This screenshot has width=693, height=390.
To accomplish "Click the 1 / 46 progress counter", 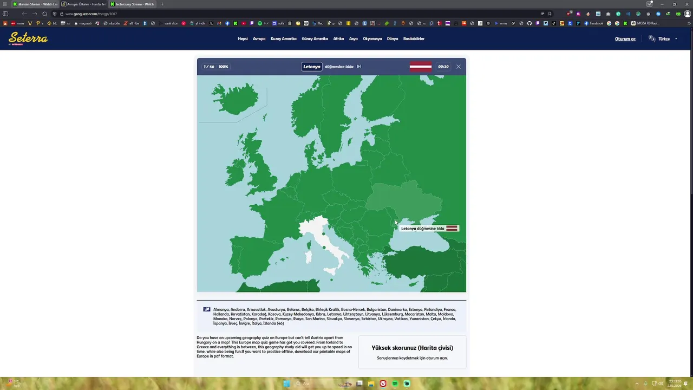I will pos(209,67).
